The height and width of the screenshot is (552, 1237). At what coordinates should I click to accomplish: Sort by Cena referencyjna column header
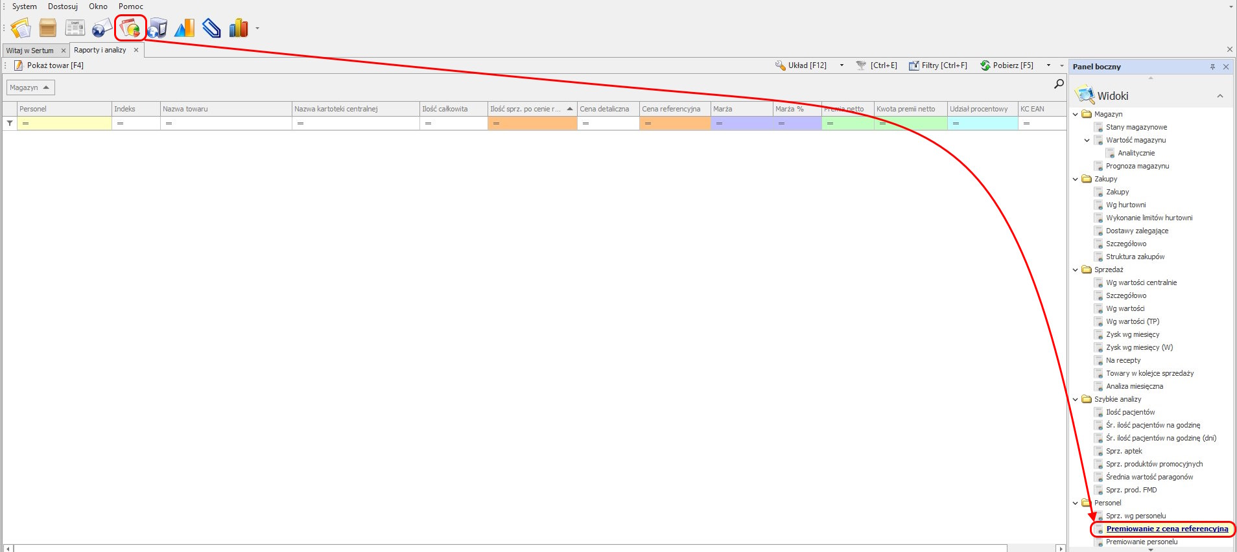671,109
